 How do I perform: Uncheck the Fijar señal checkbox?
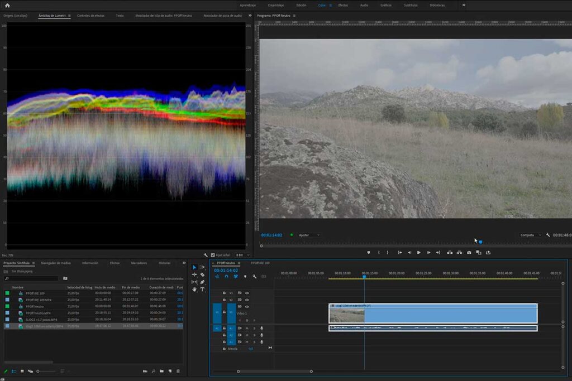214,255
